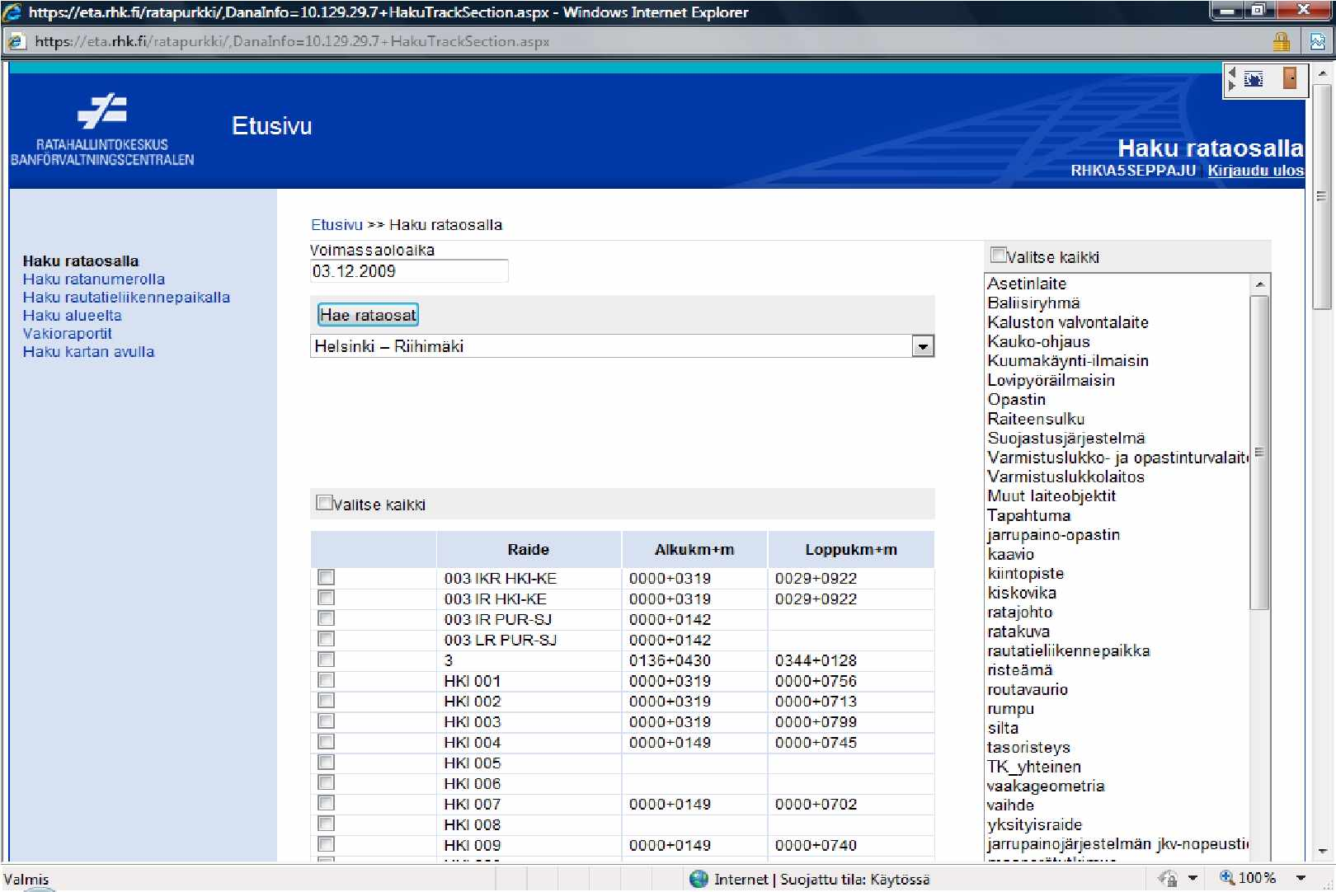1336x892 pixels.
Task: Click the security lock icon in address bar
Action: point(1281,41)
